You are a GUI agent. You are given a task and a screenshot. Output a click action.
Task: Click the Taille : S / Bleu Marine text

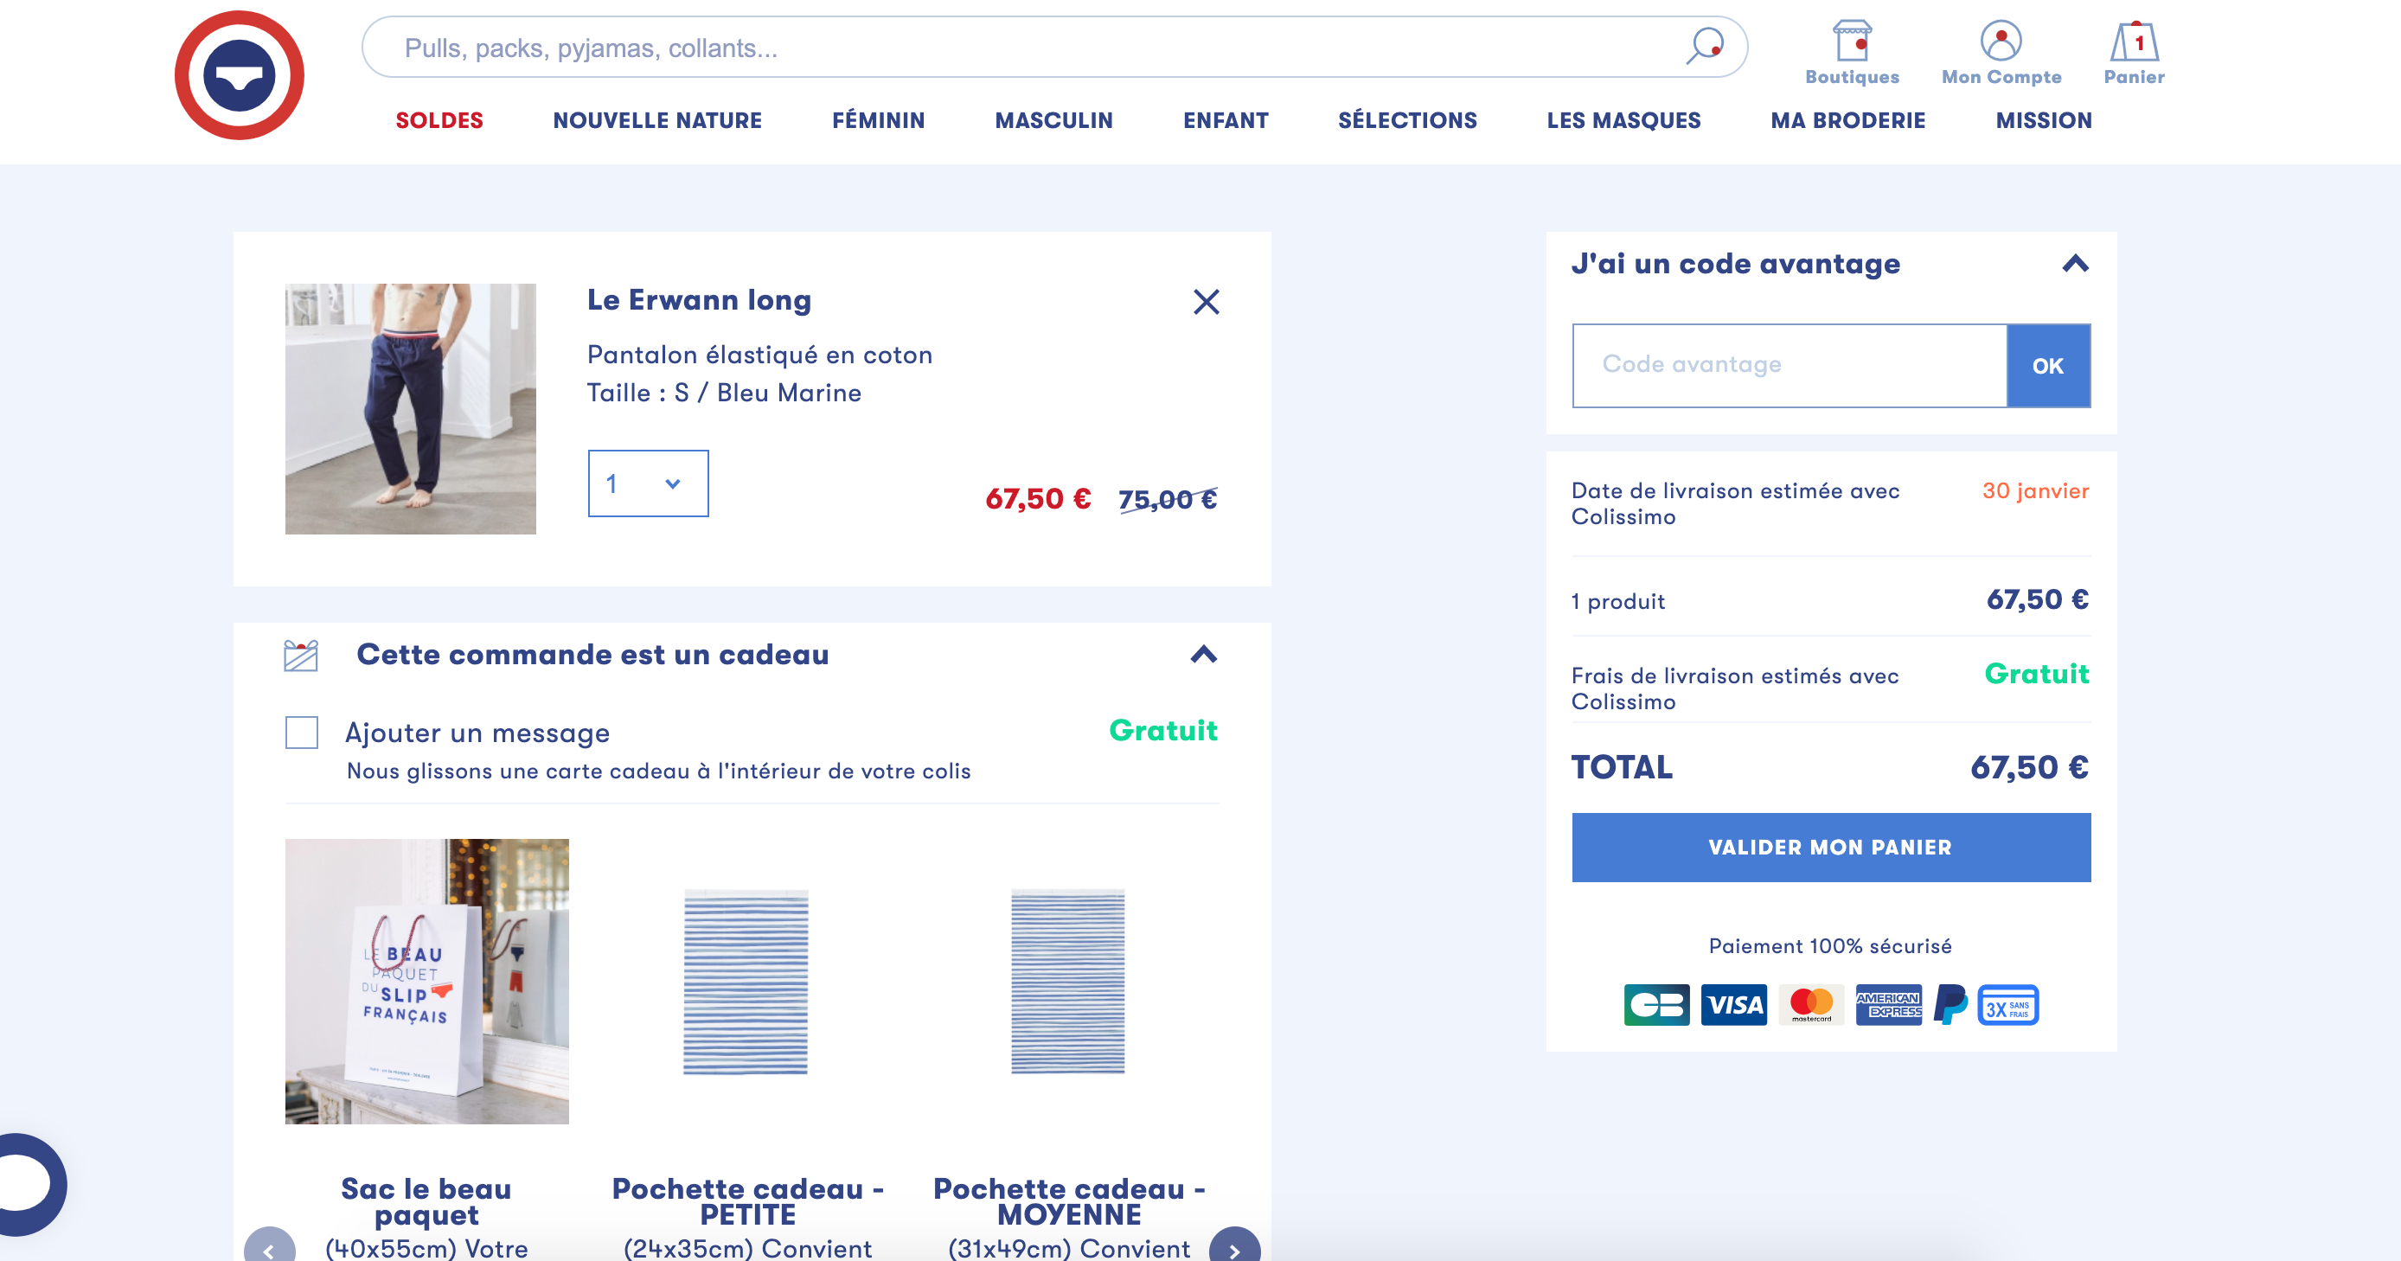[x=724, y=394]
